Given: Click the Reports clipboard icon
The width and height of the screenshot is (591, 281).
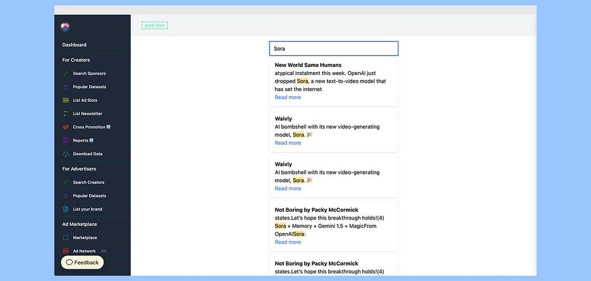Looking at the screenshot, I should 66,140.
